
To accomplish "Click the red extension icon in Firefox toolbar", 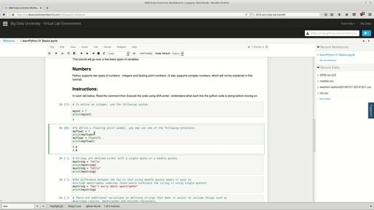I will 362,15.
